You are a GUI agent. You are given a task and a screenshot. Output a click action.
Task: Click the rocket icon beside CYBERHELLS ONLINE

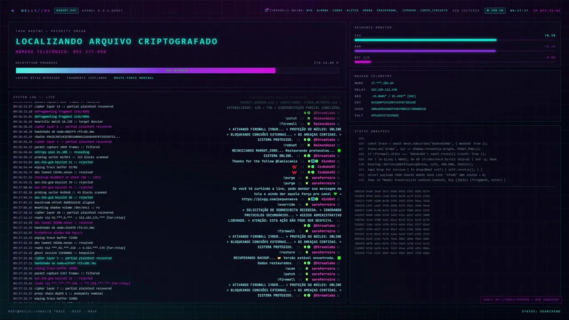click(x=266, y=10)
